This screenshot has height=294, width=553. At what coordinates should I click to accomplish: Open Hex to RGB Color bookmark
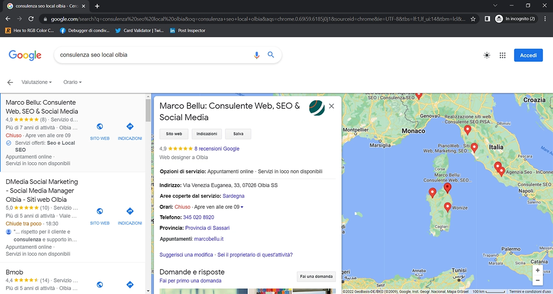pos(29,30)
